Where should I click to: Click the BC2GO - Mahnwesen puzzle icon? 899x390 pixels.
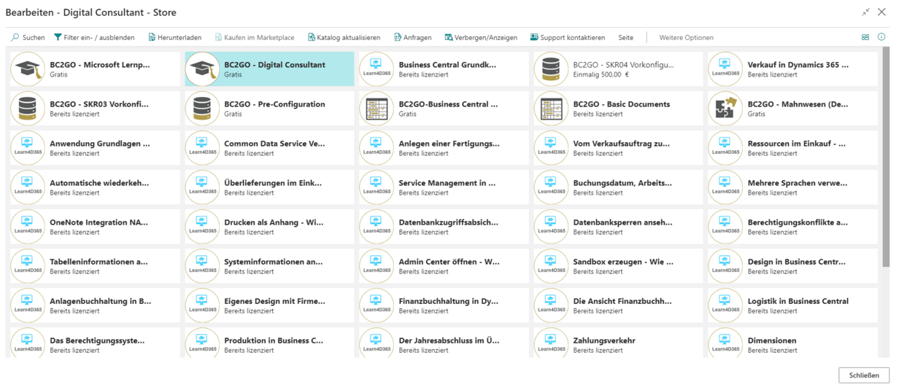coord(725,109)
